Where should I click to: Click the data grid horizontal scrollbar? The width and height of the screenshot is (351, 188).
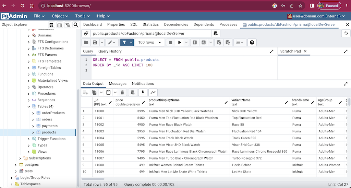click(93, 179)
